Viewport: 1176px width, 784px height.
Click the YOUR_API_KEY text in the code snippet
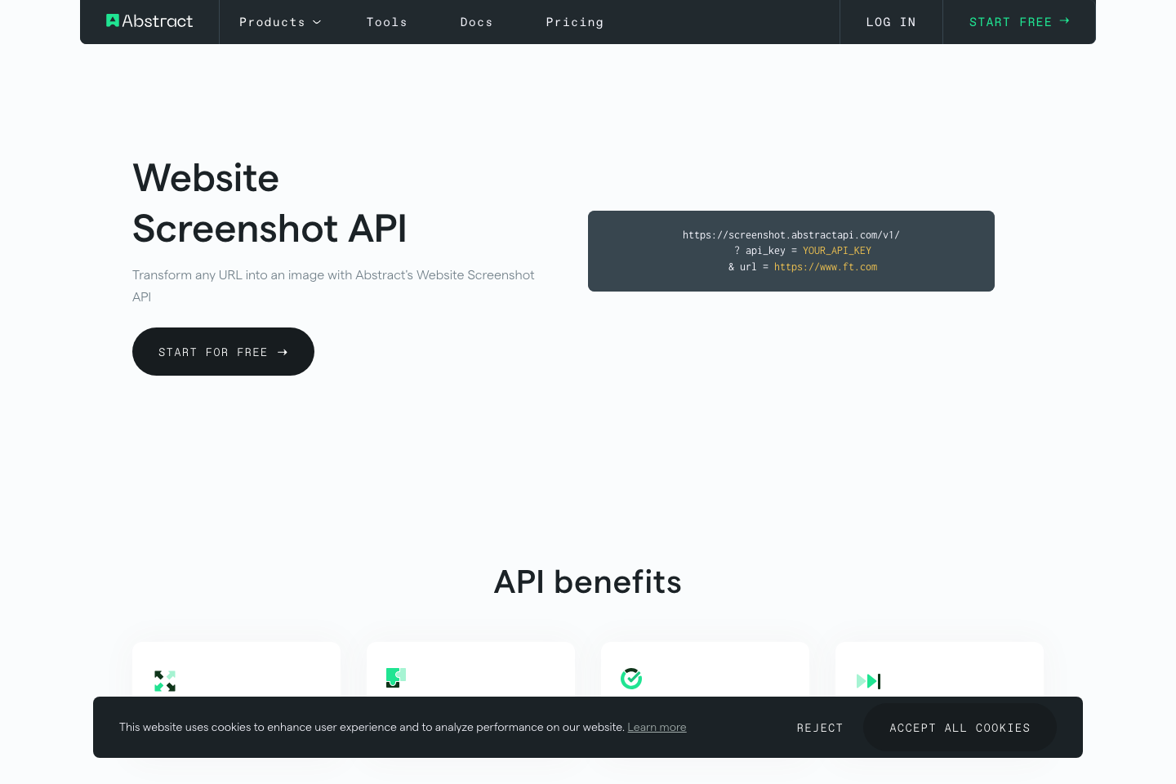click(x=836, y=251)
